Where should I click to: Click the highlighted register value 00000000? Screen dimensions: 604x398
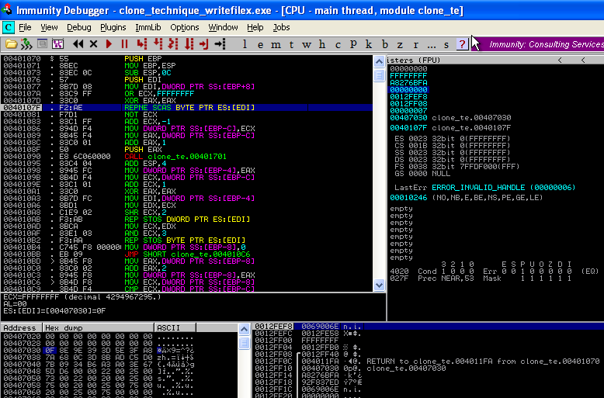408,90
